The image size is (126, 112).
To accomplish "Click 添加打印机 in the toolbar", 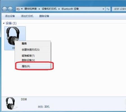I will point(27,16).
